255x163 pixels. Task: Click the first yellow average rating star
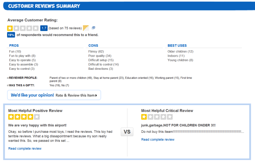(10, 28)
